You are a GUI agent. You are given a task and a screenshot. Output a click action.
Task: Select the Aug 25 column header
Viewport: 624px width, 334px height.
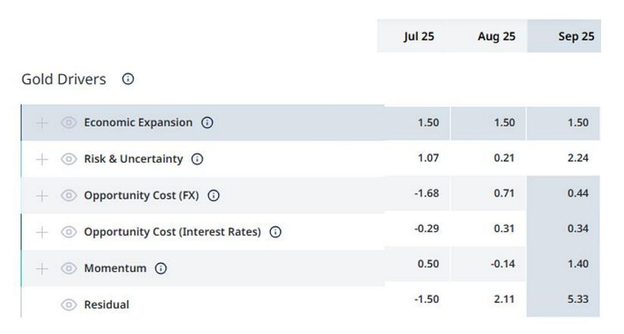tap(496, 37)
